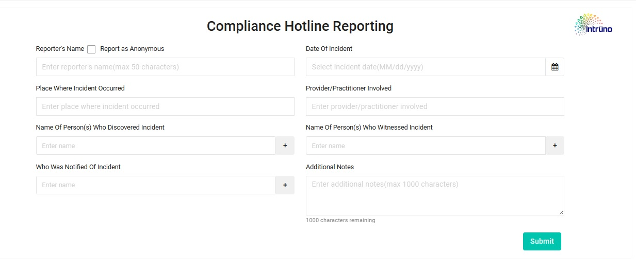Image resolution: width=636 pixels, height=272 pixels.
Task: Submit the compliance report
Action: 542,241
